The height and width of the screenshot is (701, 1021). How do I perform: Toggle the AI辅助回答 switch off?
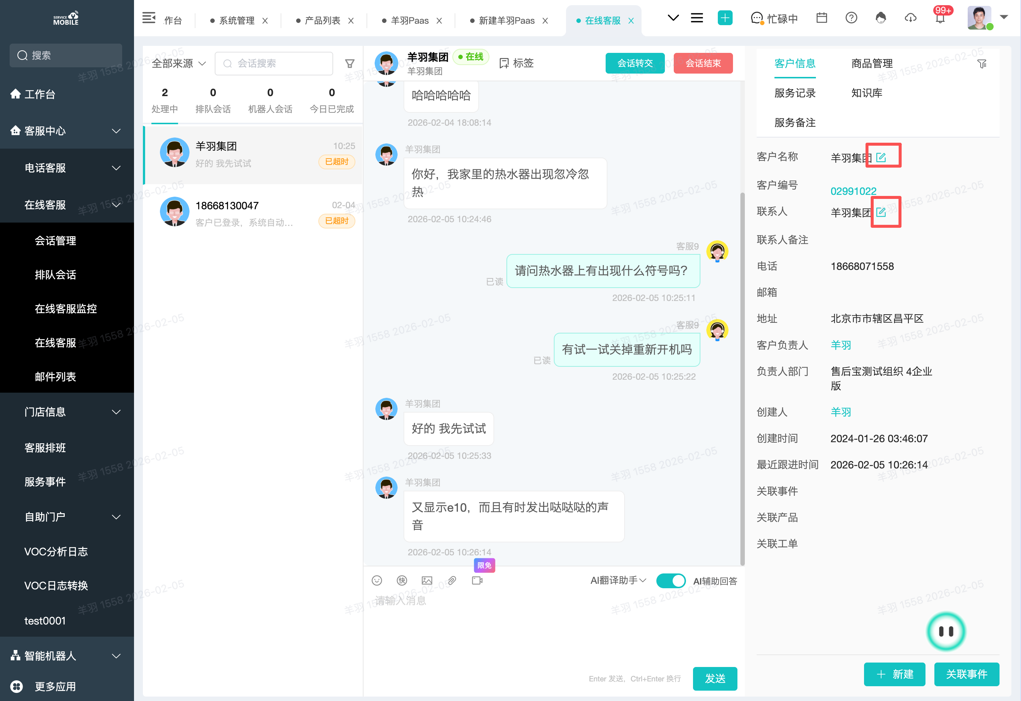point(670,580)
